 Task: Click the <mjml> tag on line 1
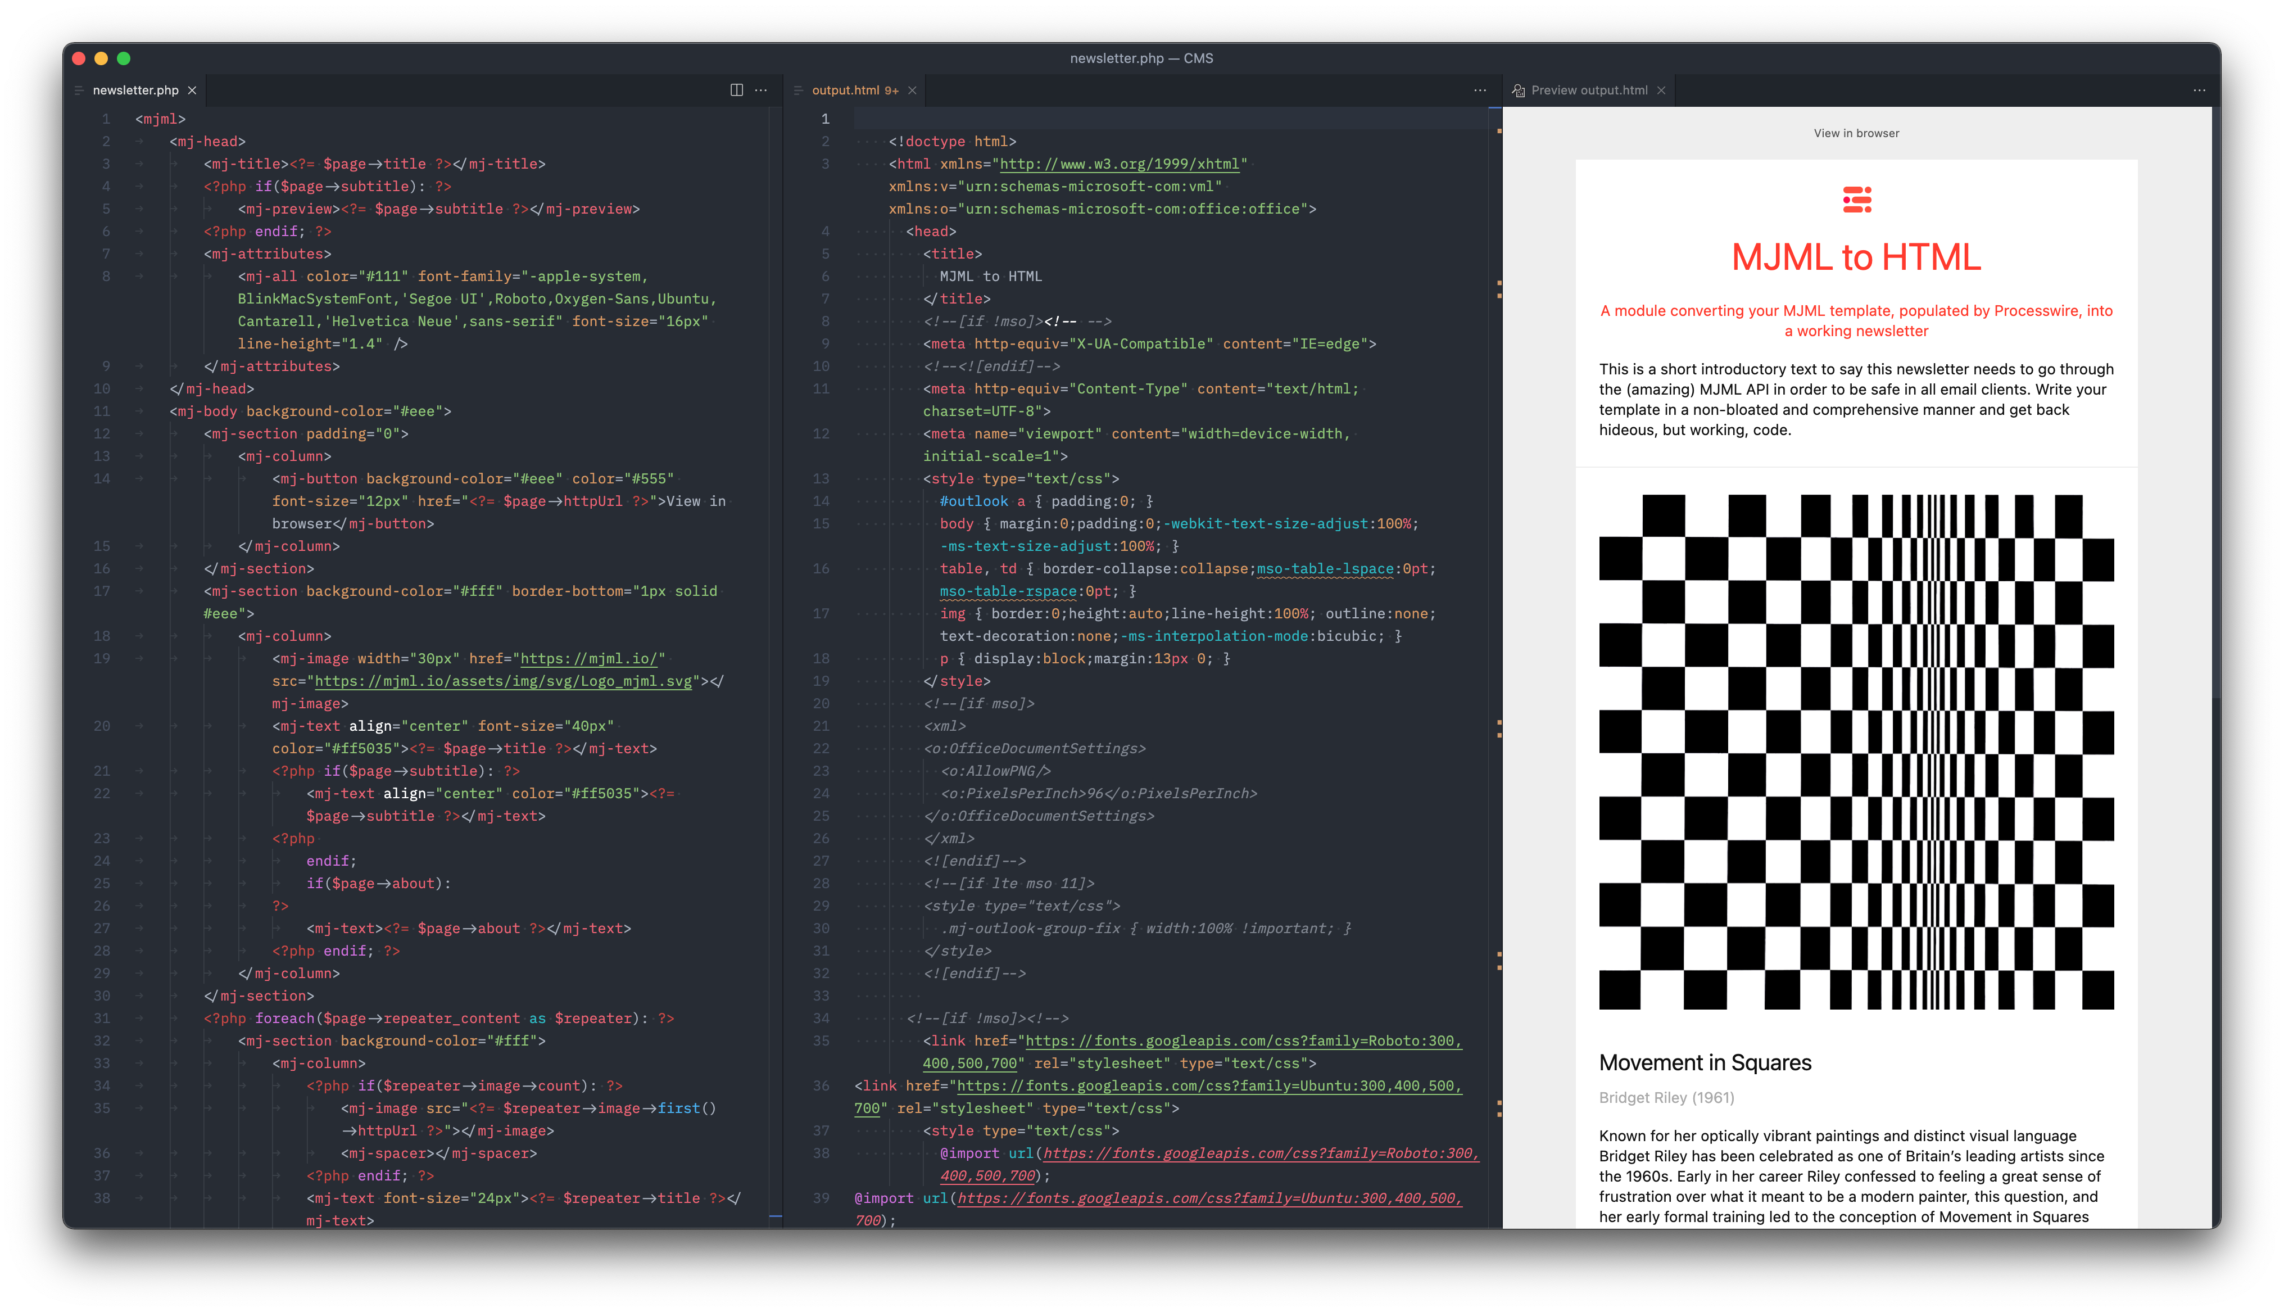click(x=160, y=119)
